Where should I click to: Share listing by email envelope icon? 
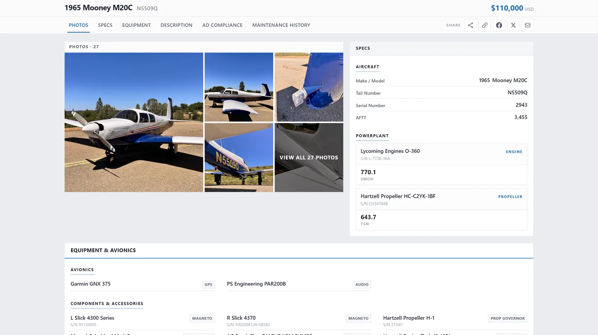527,25
